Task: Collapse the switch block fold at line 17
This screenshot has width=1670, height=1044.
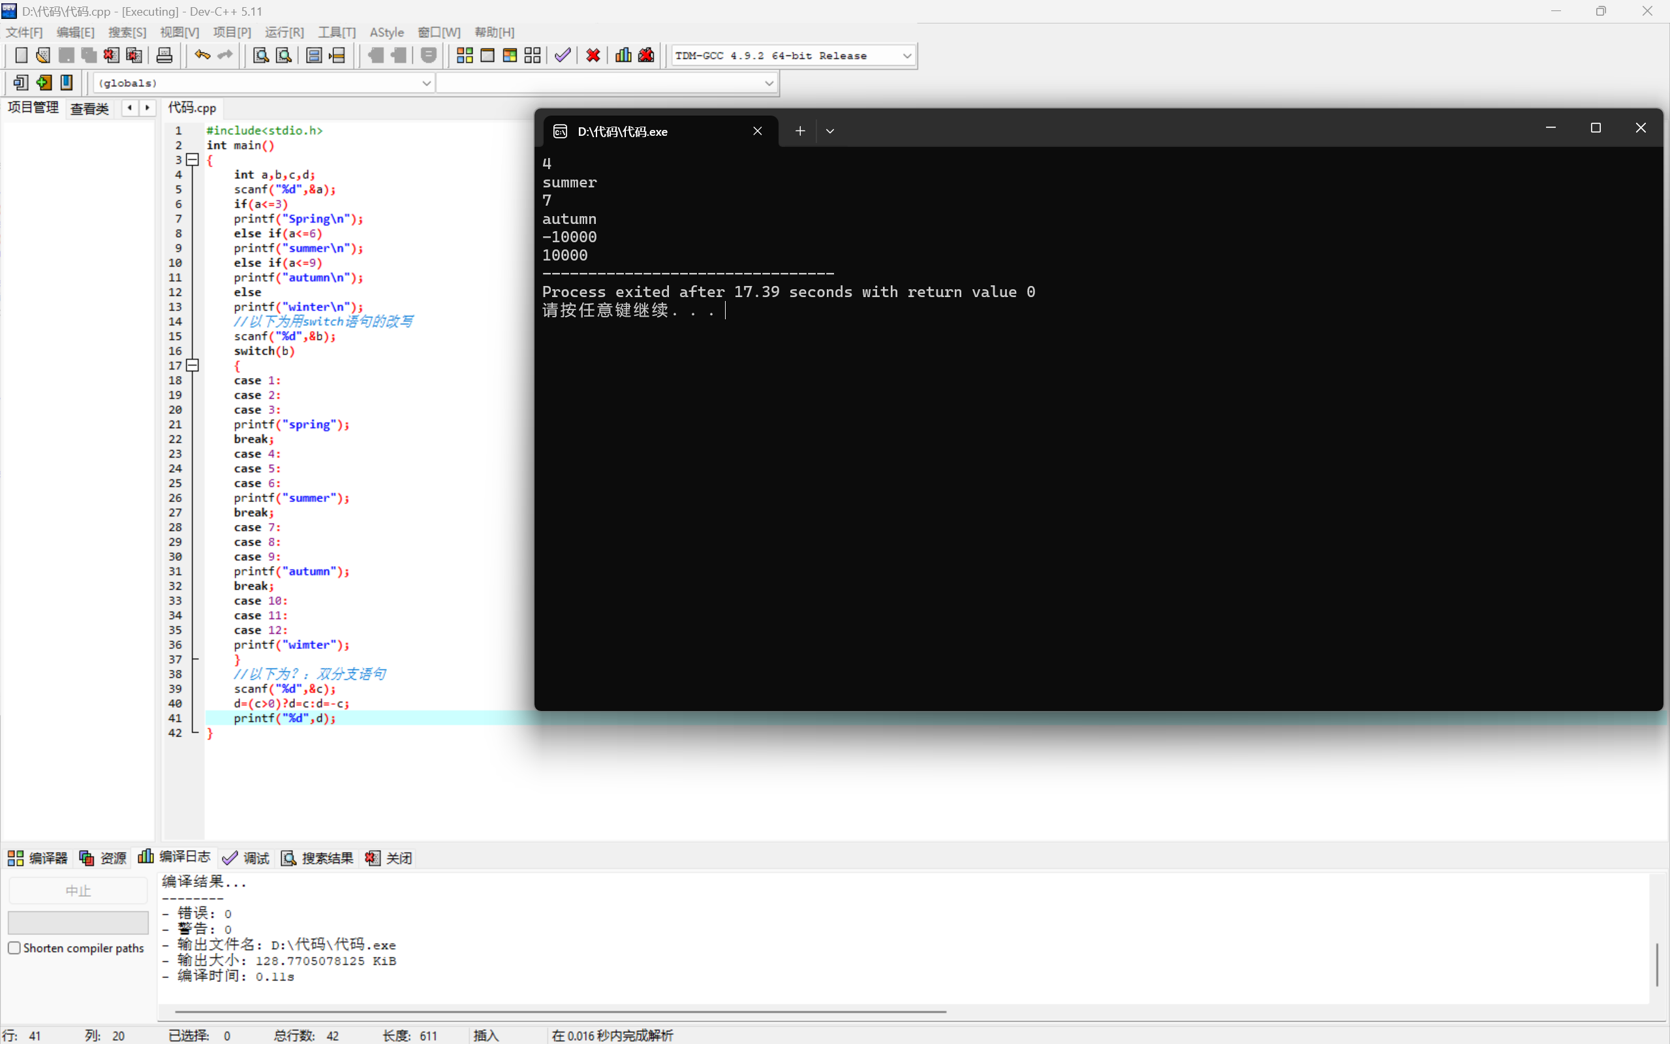Action: coord(193,364)
